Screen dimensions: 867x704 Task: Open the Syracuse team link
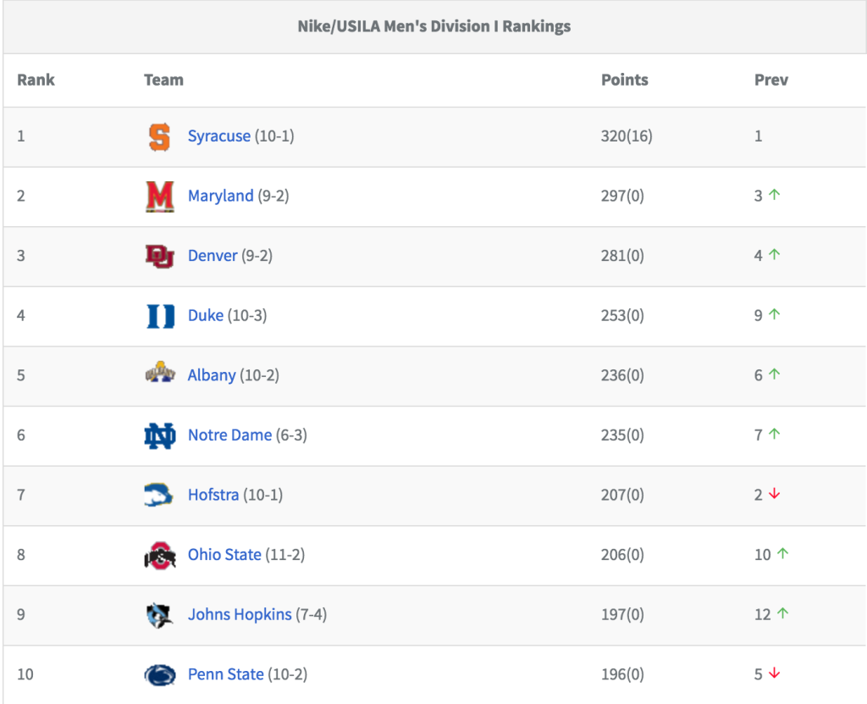[x=219, y=136]
